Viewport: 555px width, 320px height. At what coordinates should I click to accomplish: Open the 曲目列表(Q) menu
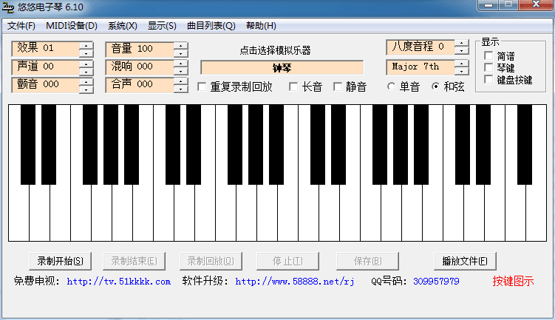[211, 26]
